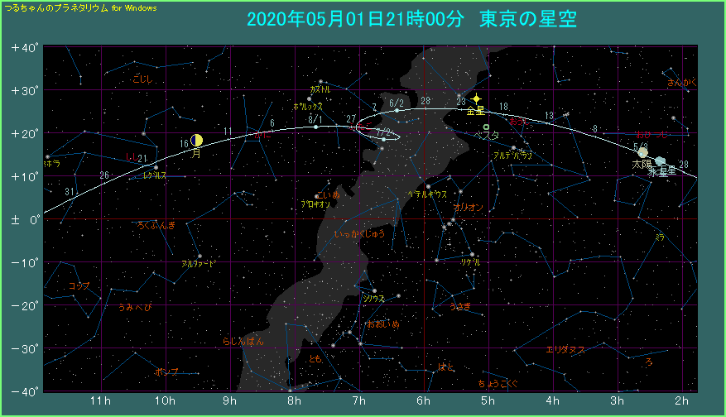Click the Mercury (水星) planet icon

659,161
